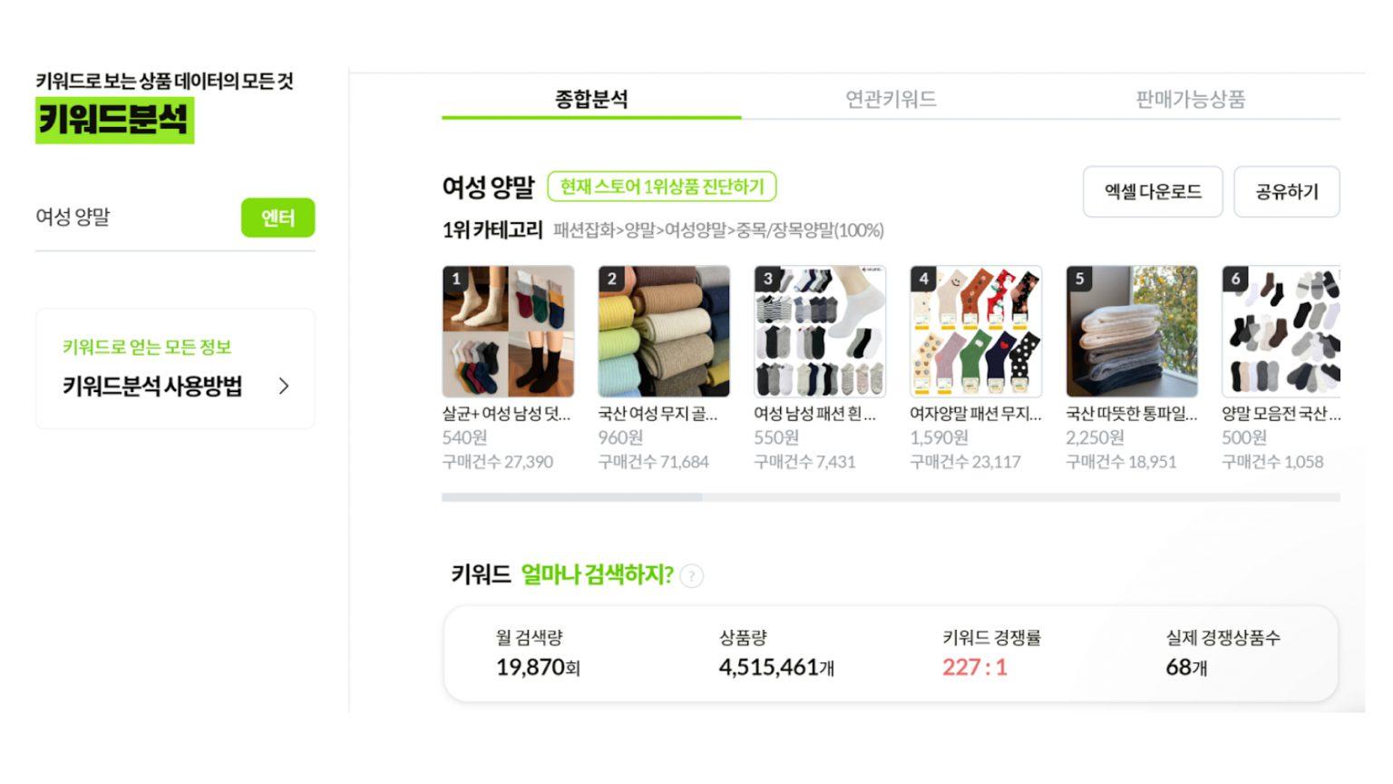Click the green 엔터 search button
The height and width of the screenshot is (784, 1393).
point(278,218)
